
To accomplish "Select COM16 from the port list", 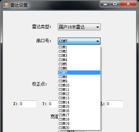I will (79, 111).
